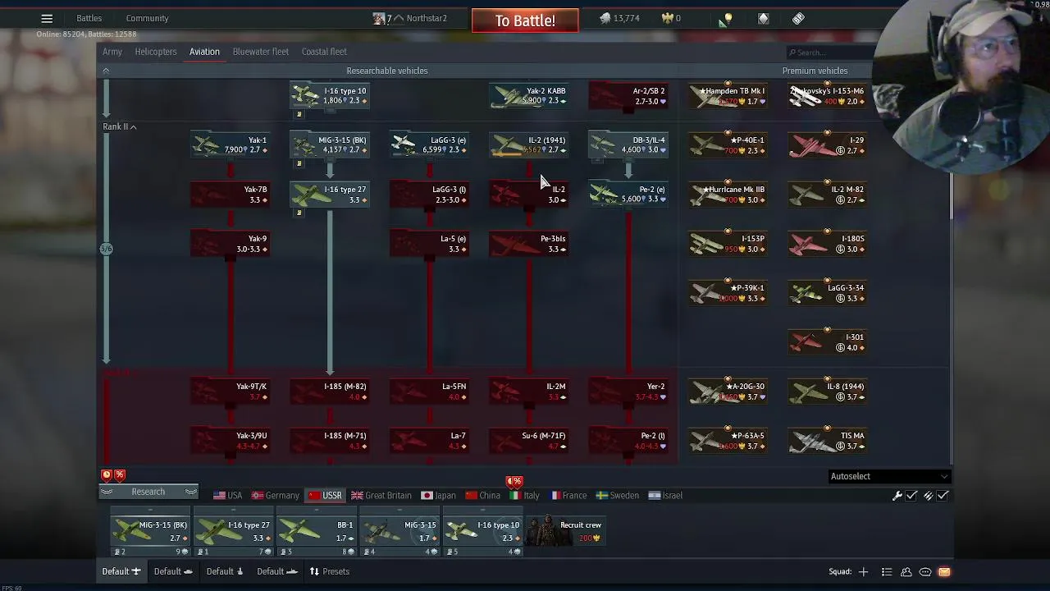
Task: Open the contacts icon
Action: 906,571
